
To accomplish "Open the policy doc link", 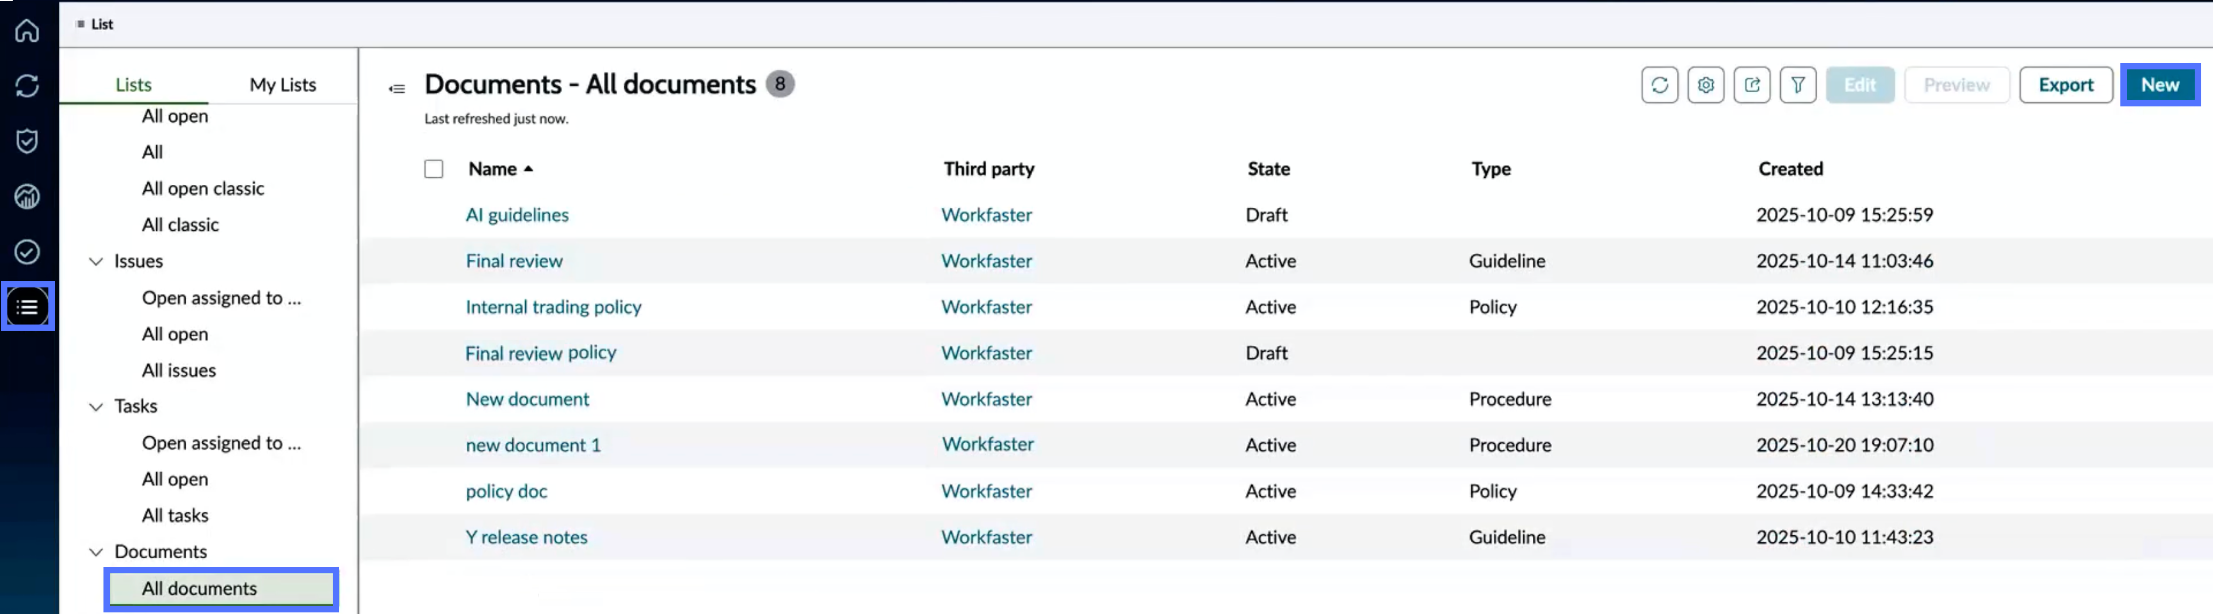I will click(507, 492).
